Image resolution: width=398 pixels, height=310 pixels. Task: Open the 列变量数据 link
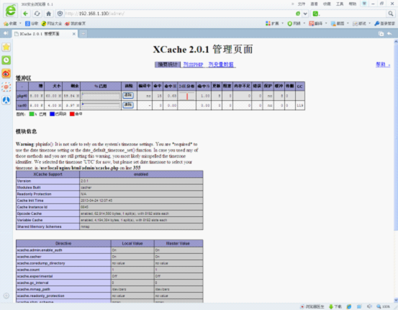pyautogui.click(x=221, y=65)
